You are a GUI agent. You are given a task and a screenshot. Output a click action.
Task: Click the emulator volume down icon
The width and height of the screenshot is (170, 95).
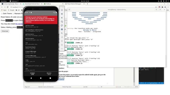coord(62,18)
